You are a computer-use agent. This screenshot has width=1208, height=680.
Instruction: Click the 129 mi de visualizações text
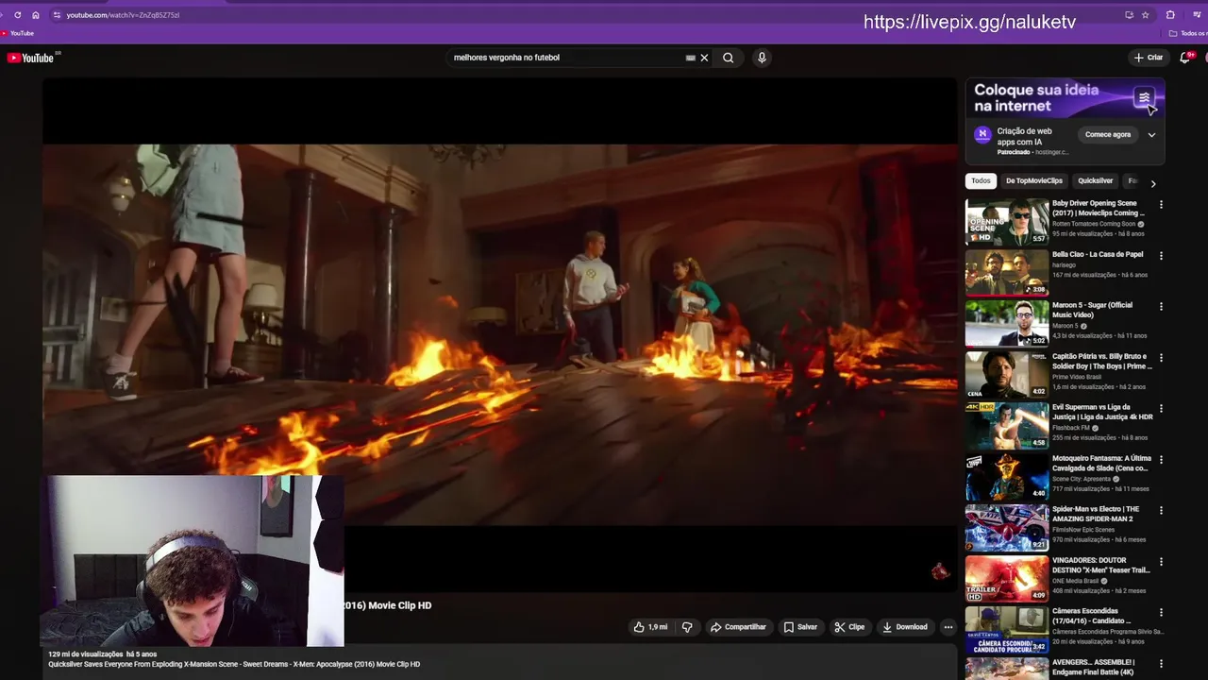pos(86,654)
